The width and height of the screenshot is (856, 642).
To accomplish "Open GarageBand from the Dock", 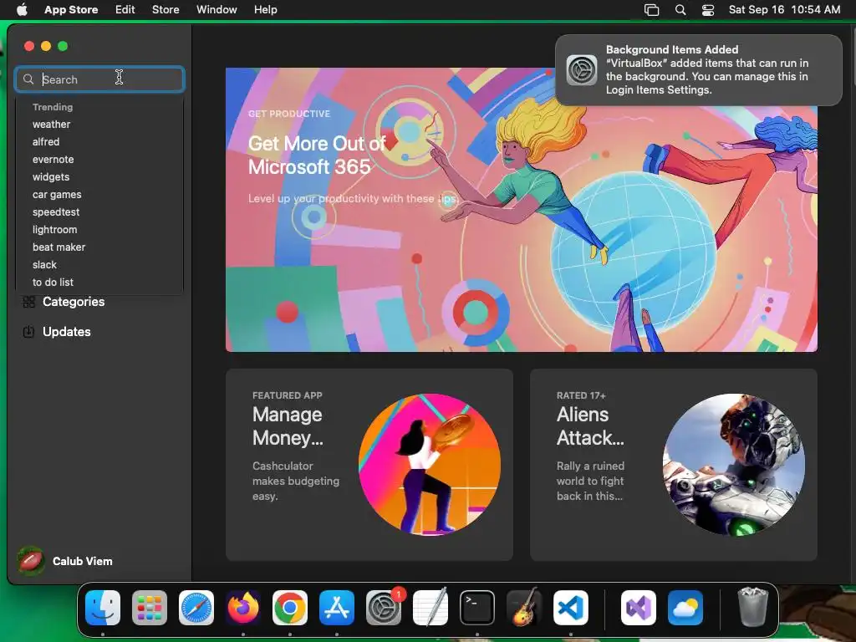I will [x=524, y=608].
